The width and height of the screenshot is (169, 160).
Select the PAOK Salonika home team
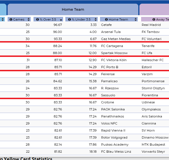click(x=113, y=109)
